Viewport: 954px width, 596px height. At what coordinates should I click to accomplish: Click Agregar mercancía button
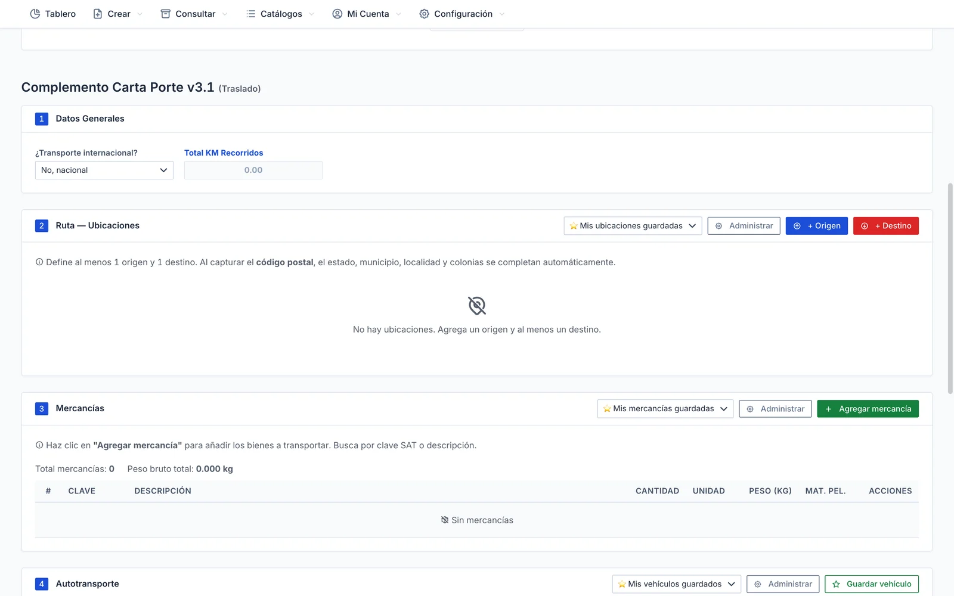(868, 409)
